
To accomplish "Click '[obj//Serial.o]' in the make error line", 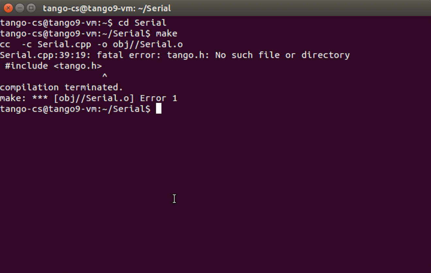I will pos(94,98).
